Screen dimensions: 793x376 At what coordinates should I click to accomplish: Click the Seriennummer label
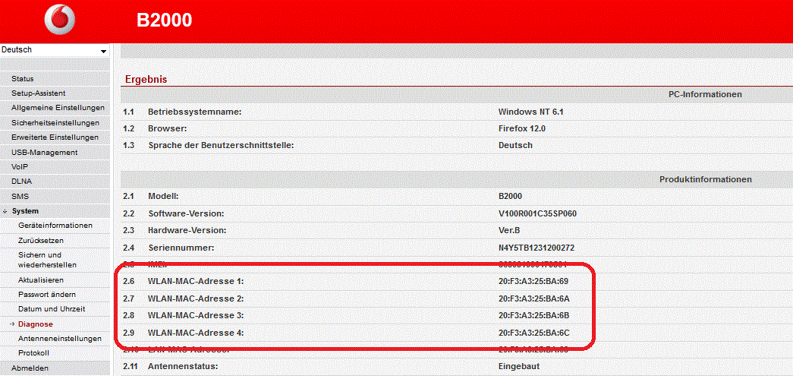coord(181,248)
